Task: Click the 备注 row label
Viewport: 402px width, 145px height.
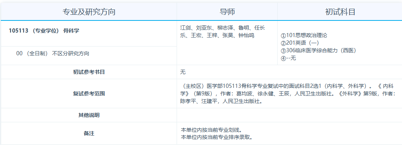Action: click(x=89, y=133)
